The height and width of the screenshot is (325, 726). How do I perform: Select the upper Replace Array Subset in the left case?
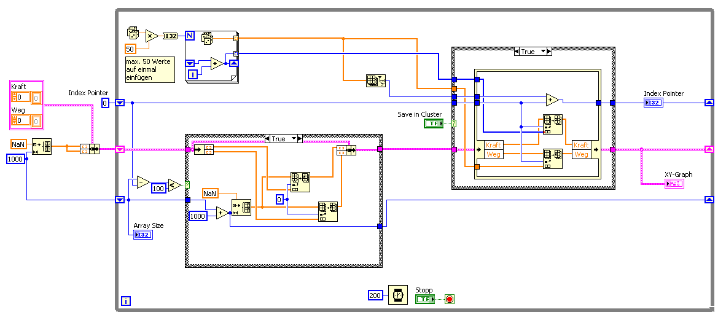click(x=300, y=182)
